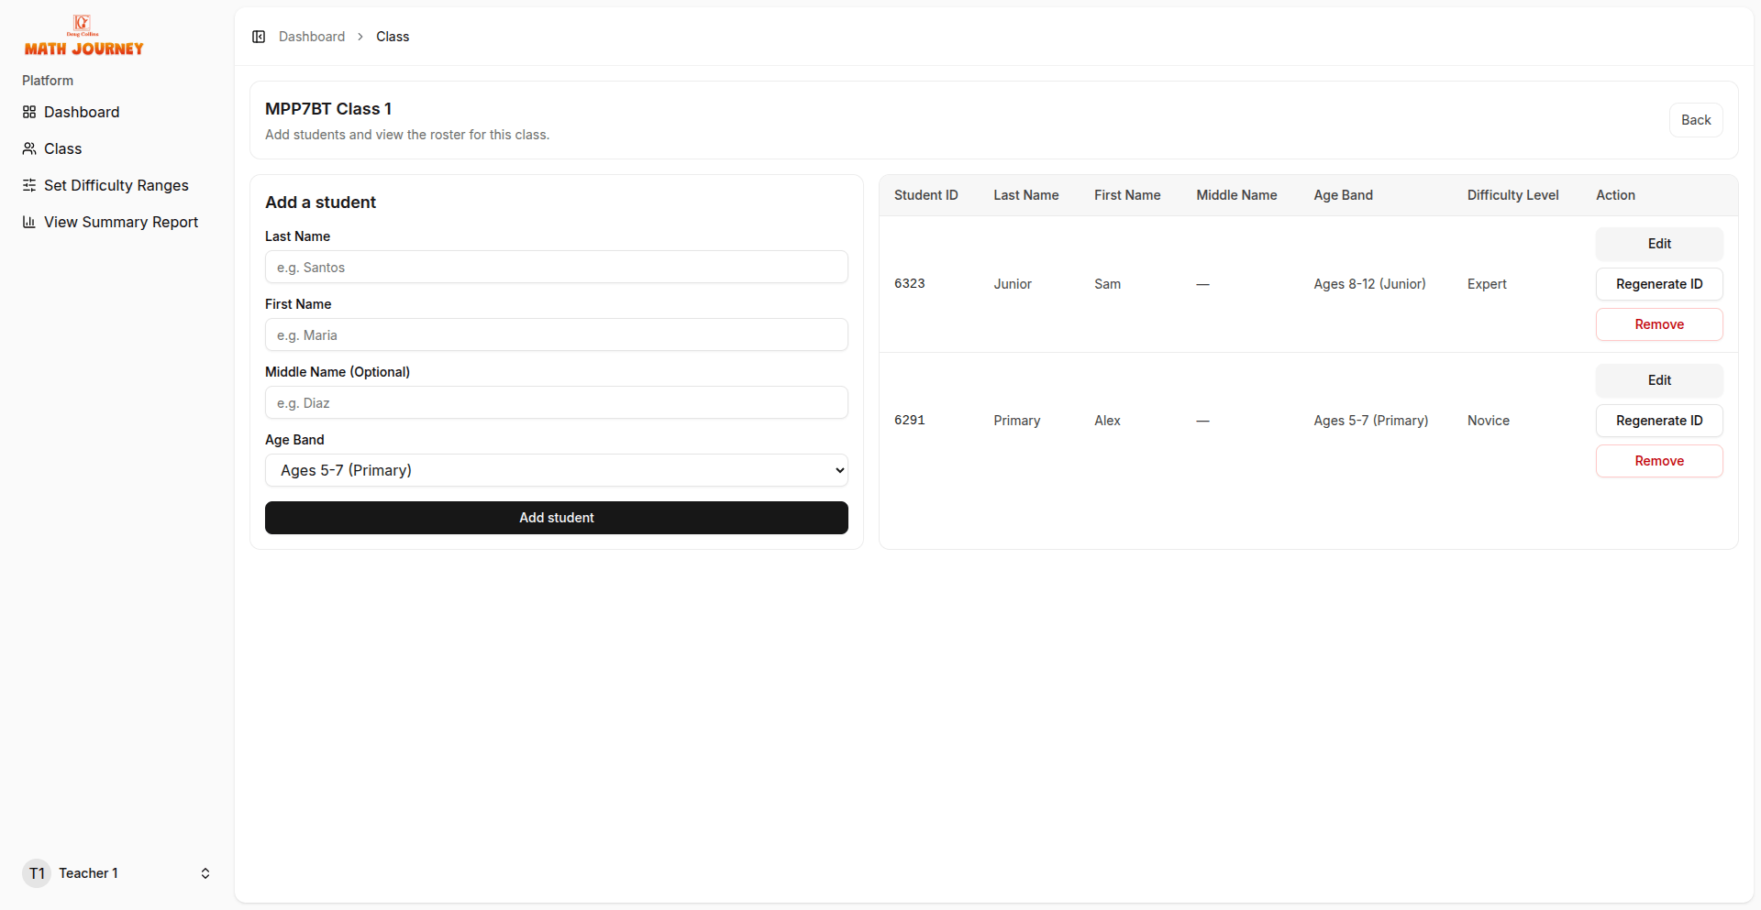This screenshot has height=910, width=1761.
Task: Edit student Alex Primary
Action: pos(1659,380)
